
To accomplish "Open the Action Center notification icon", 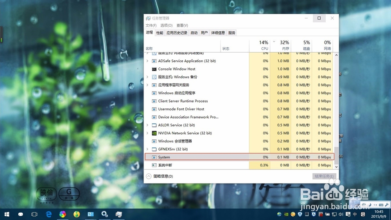I will (348, 214).
